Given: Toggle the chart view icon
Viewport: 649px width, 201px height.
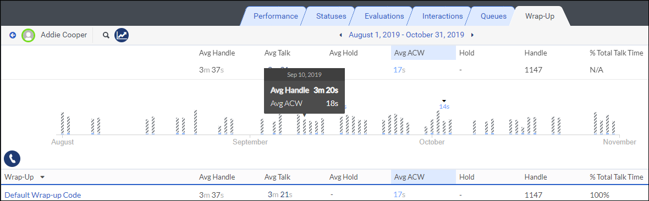Looking at the screenshot, I should tap(122, 35).
